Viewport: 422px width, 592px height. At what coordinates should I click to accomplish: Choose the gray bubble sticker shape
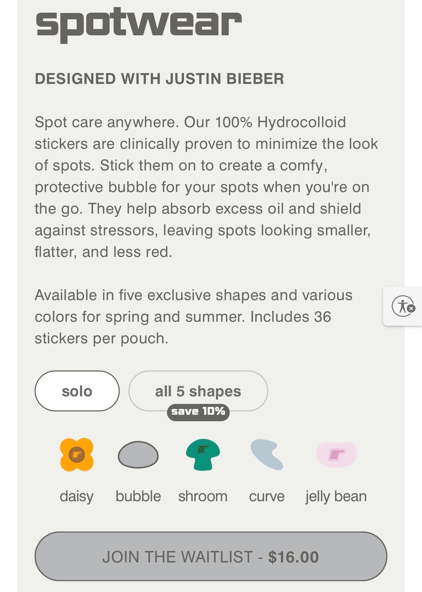tap(138, 455)
